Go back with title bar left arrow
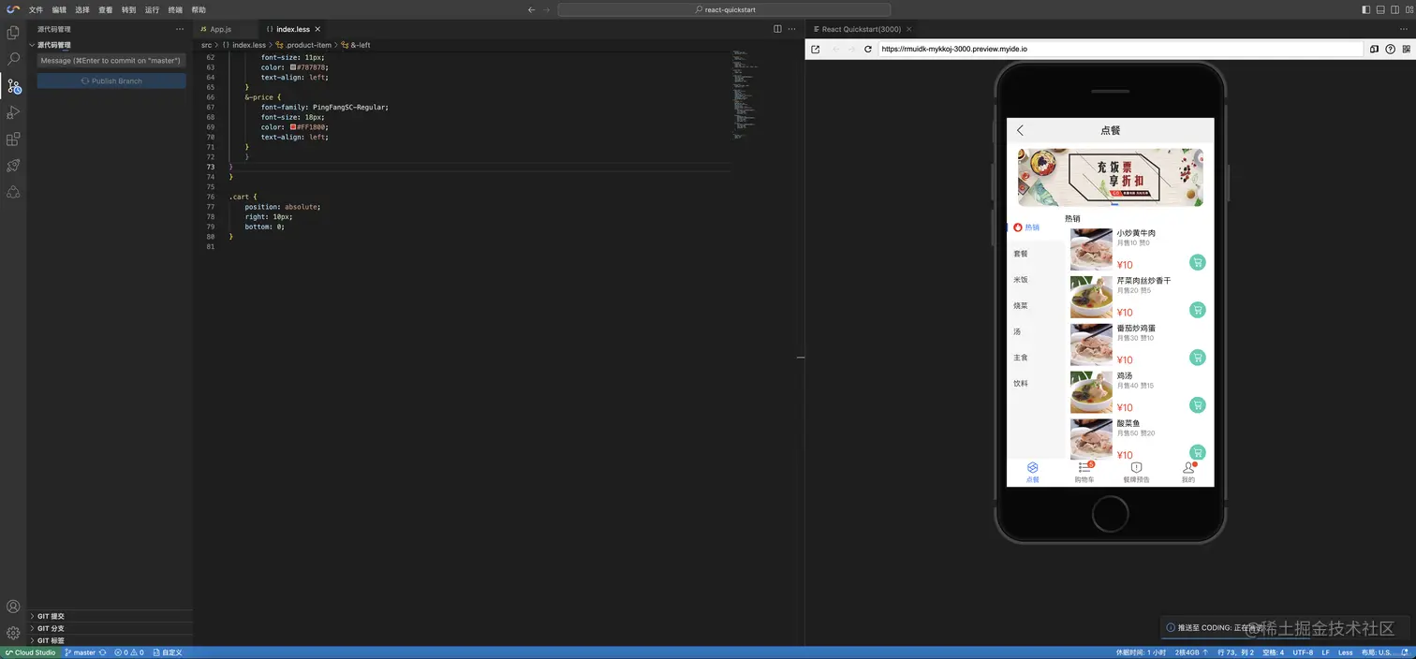 click(x=532, y=9)
